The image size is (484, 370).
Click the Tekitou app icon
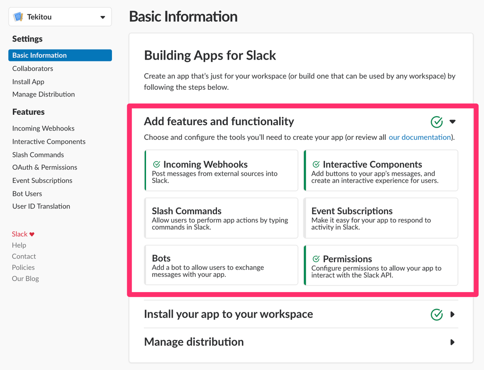pyautogui.click(x=18, y=17)
